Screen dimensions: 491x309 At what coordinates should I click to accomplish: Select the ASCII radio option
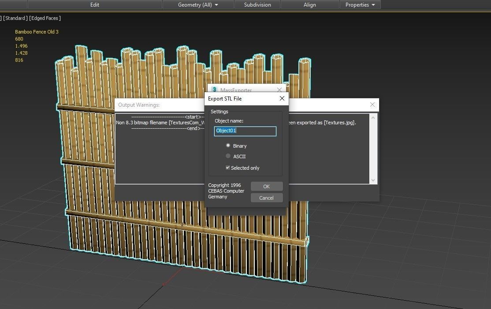pyautogui.click(x=228, y=156)
